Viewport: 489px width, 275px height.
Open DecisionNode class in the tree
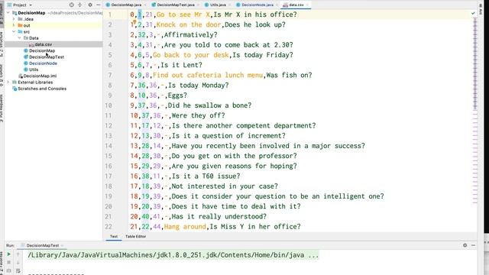click(43, 63)
